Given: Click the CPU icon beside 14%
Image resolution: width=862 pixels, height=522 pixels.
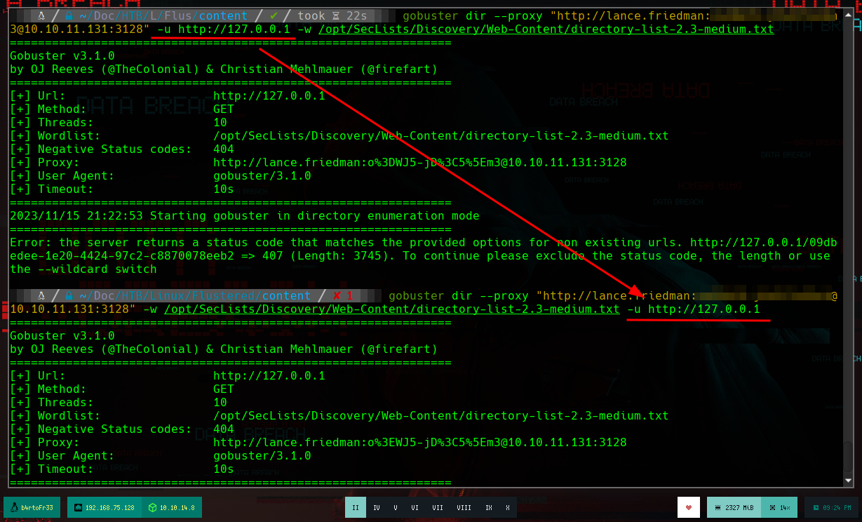Looking at the screenshot, I should (x=772, y=507).
